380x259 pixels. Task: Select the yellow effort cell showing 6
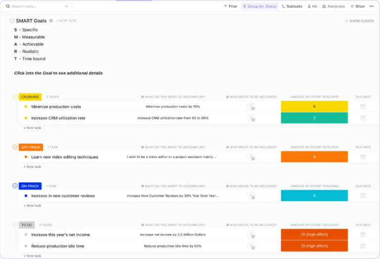(314, 106)
